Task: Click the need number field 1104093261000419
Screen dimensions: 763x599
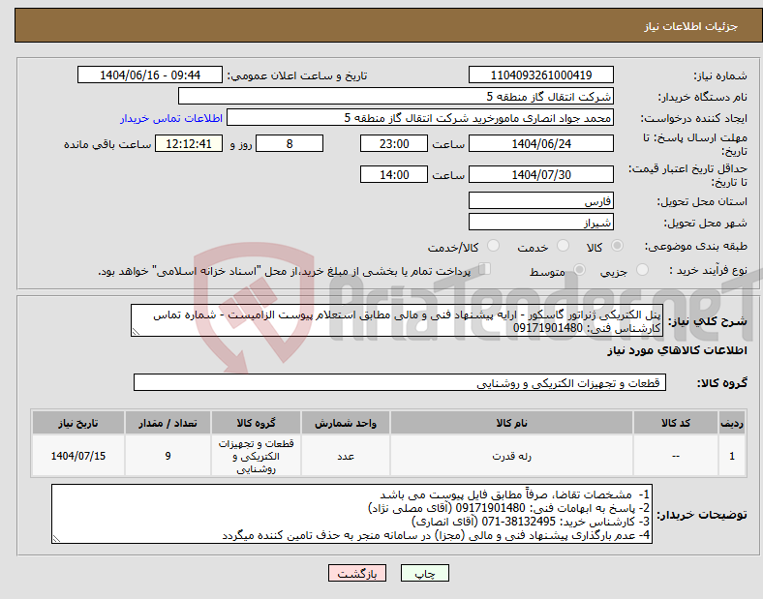Action: pos(540,75)
